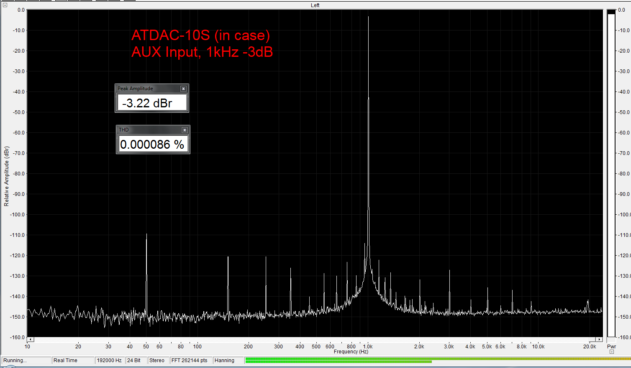Collapse the Pwr meter with minus box
Image resolution: width=631 pixels, height=368 pixels.
(612, 352)
